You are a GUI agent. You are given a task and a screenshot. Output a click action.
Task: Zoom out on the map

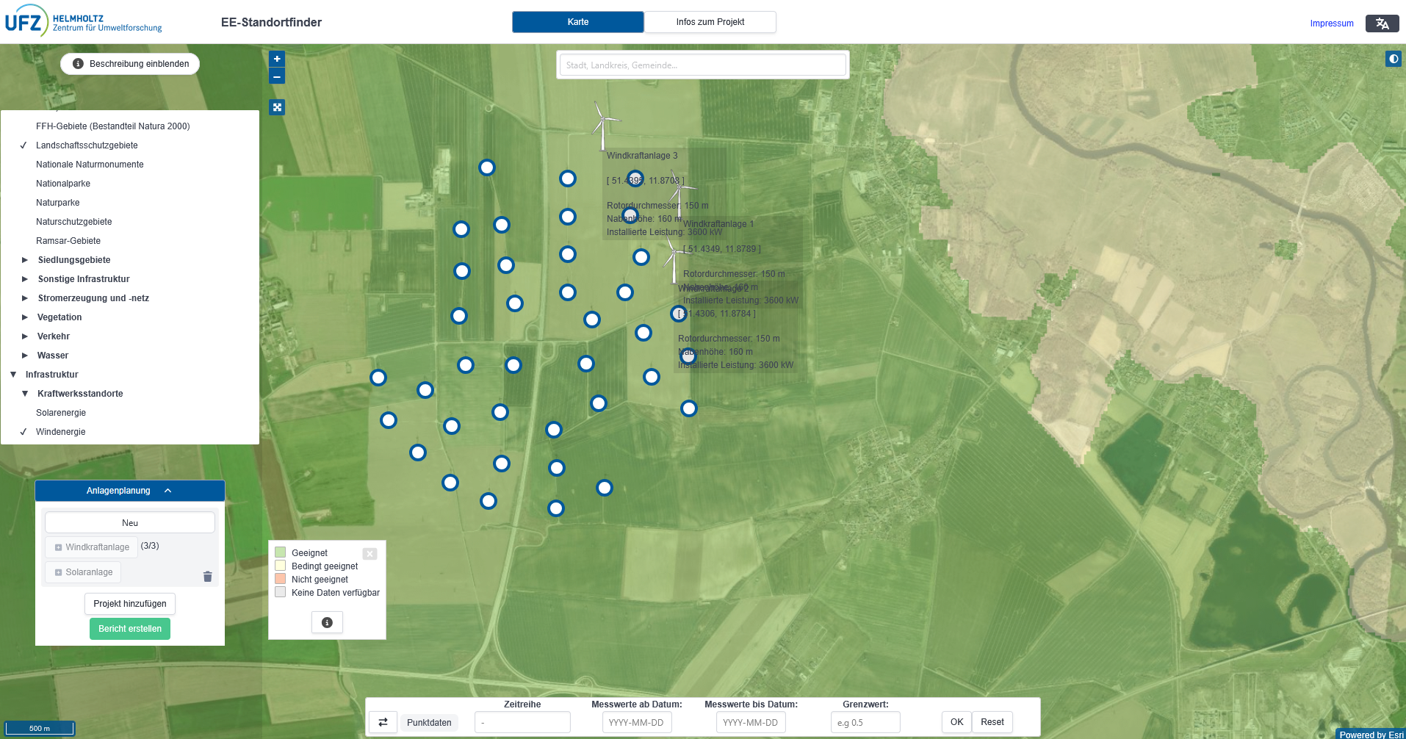(277, 76)
